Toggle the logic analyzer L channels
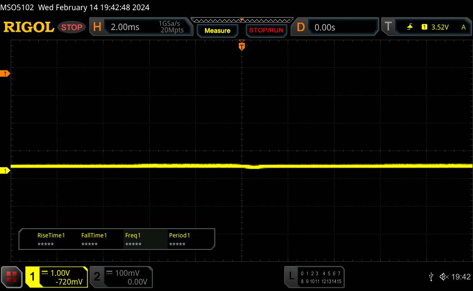473x291 pixels. point(314,277)
